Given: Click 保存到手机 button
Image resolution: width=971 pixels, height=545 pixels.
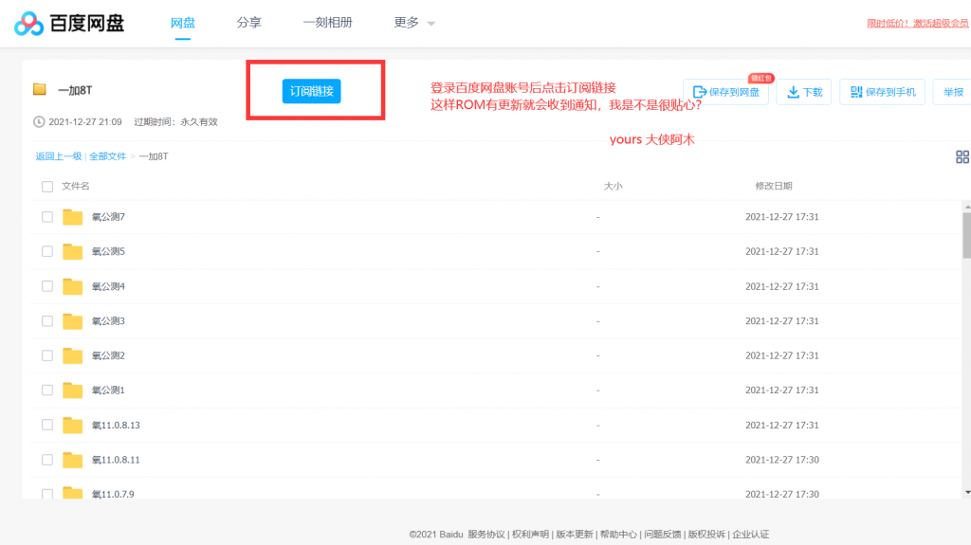Looking at the screenshot, I should point(883,92).
